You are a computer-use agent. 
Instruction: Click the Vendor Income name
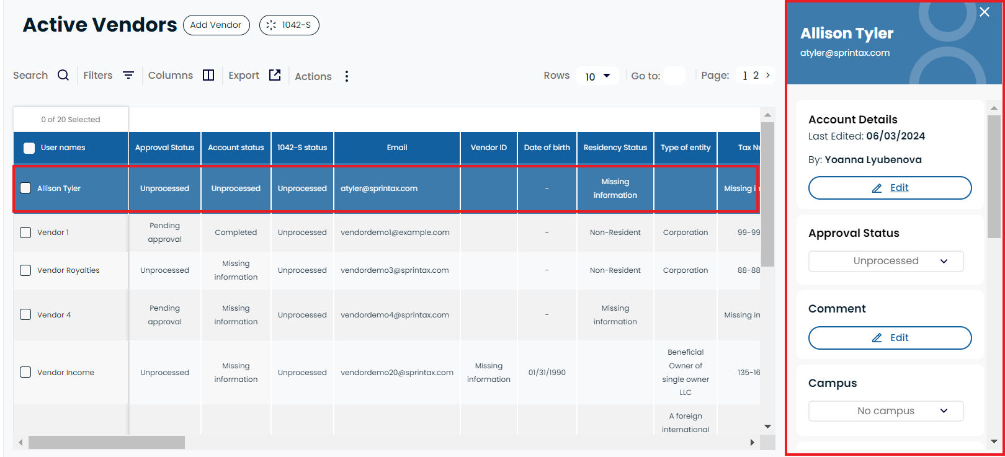click(66, 373)
